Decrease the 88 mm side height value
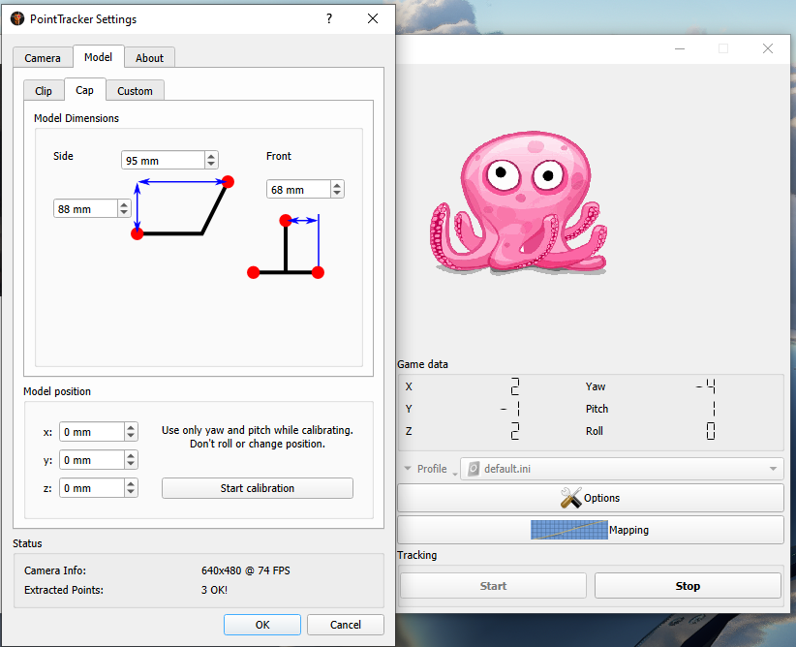 pos(124,212)
